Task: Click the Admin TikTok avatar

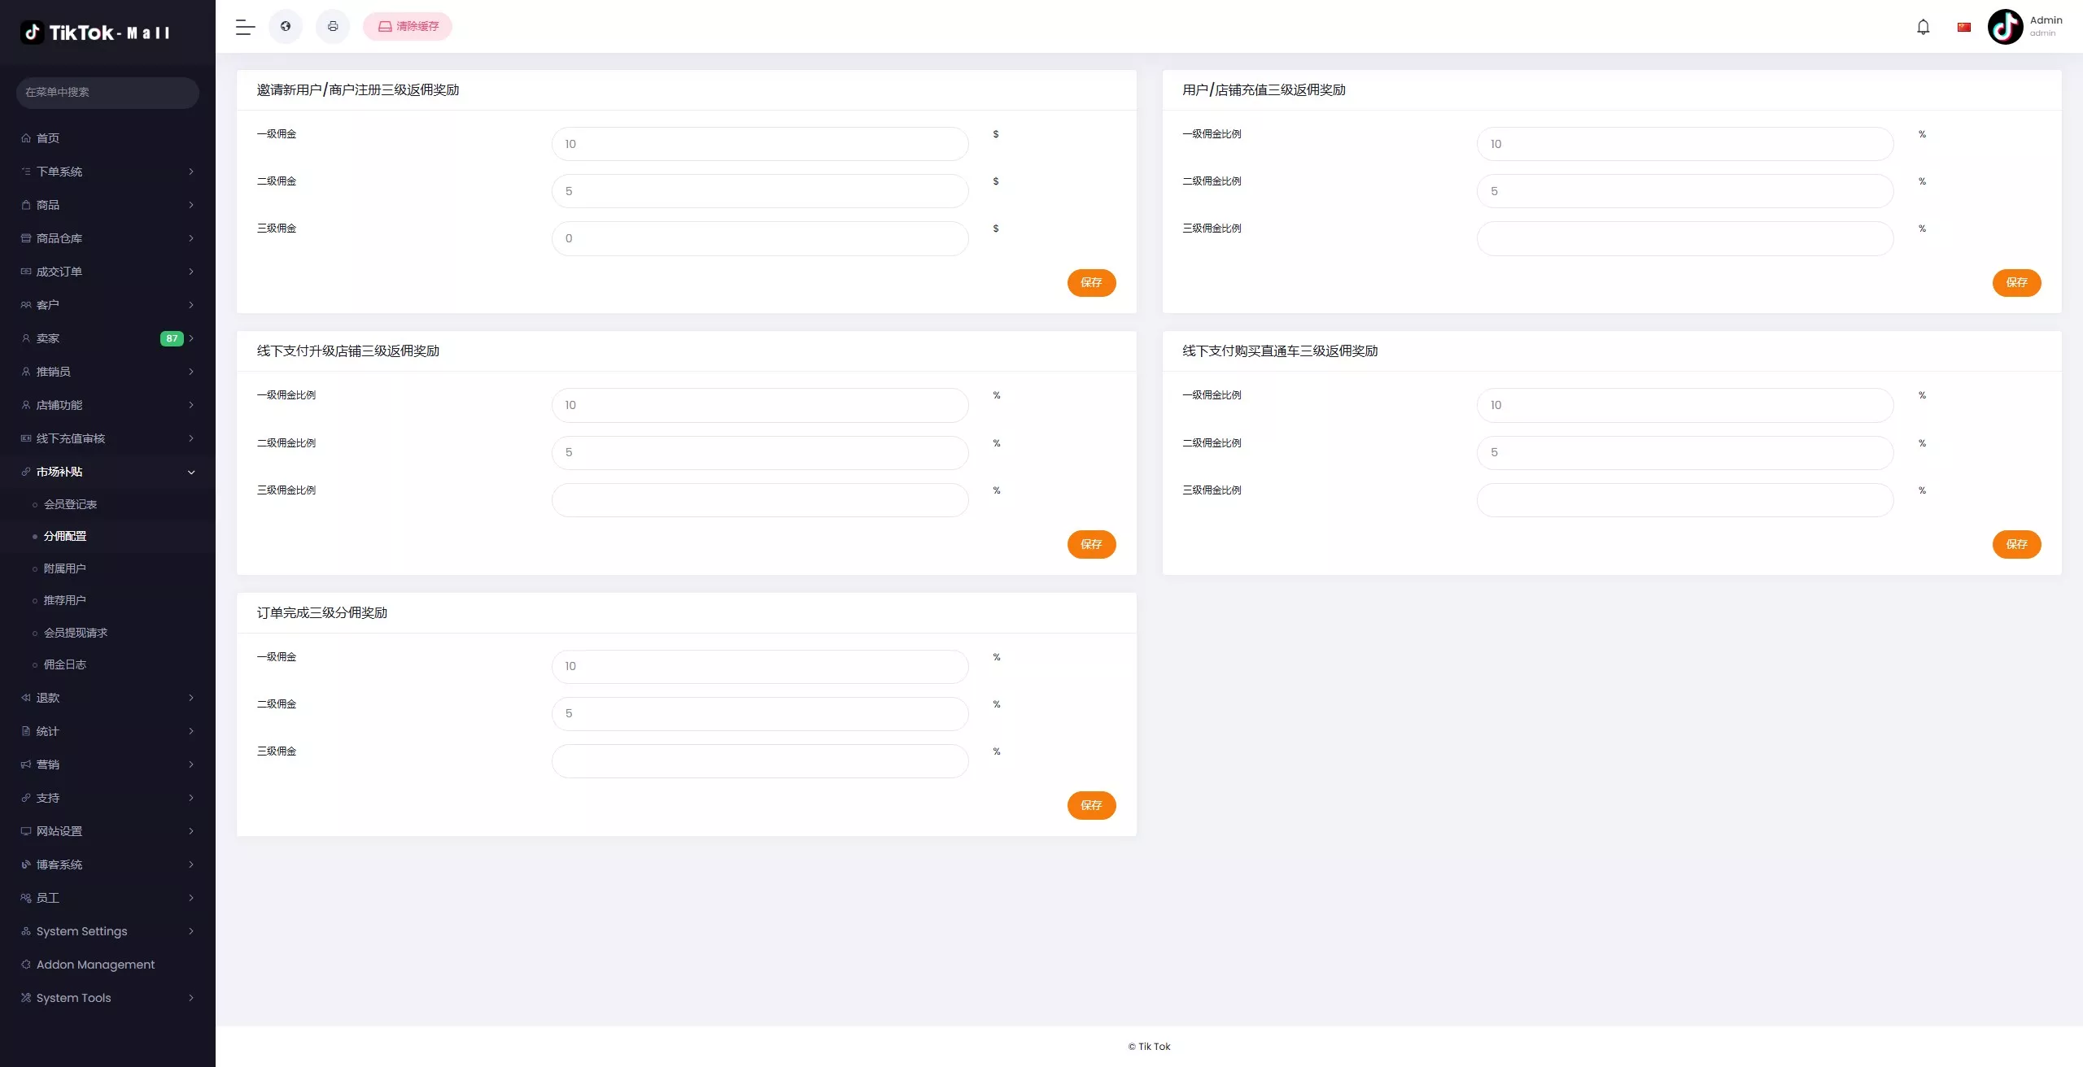Action: [x=2005, y=27]
